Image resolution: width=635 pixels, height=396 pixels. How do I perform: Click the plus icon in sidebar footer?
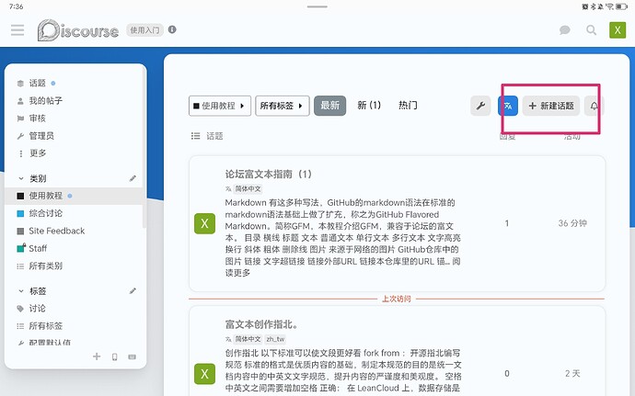point(97,356)
